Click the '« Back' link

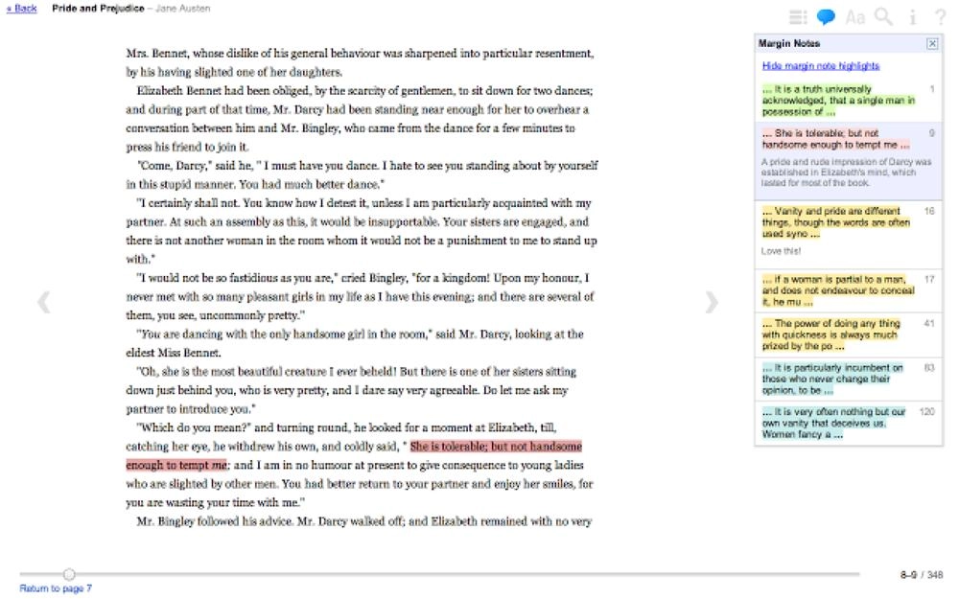(19, 8)
